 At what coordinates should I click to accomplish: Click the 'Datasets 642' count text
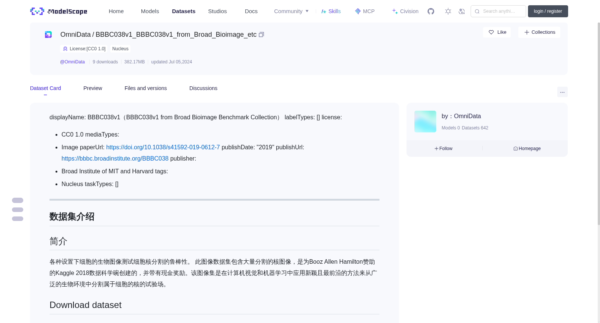(475, 128)
